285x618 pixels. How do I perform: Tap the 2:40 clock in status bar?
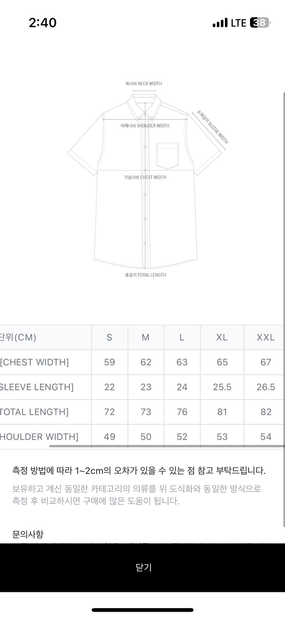click(43, 23)
